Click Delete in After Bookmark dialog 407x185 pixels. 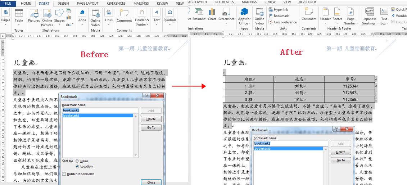341,152
